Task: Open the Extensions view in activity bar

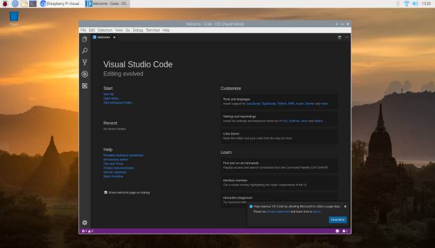Action: 85,86
